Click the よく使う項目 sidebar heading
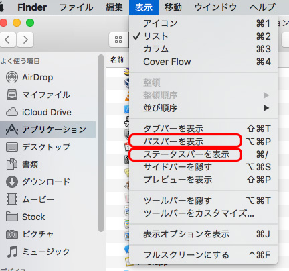The height and width of the screenshot is (271, 289). click(x=20, y=61)
